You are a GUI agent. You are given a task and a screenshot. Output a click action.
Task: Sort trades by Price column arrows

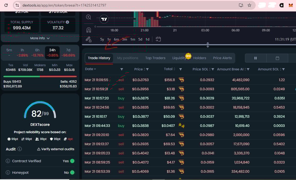pos(144,69)
